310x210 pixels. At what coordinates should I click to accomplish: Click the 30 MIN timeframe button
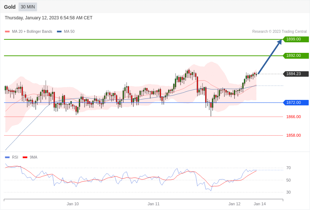point(28,7)
